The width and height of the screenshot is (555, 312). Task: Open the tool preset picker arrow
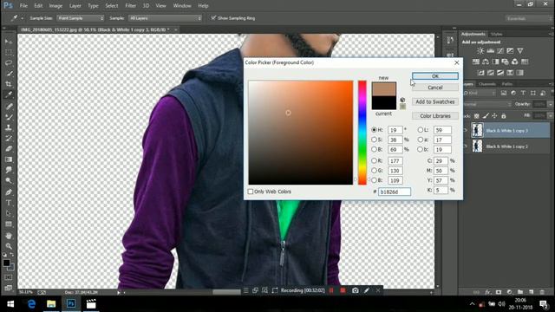pos(22,18)
